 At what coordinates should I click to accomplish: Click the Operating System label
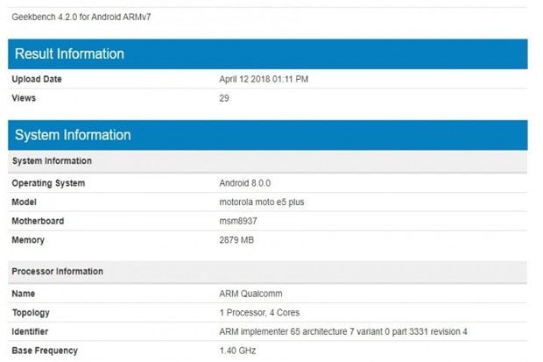click(x=48, y=183)
